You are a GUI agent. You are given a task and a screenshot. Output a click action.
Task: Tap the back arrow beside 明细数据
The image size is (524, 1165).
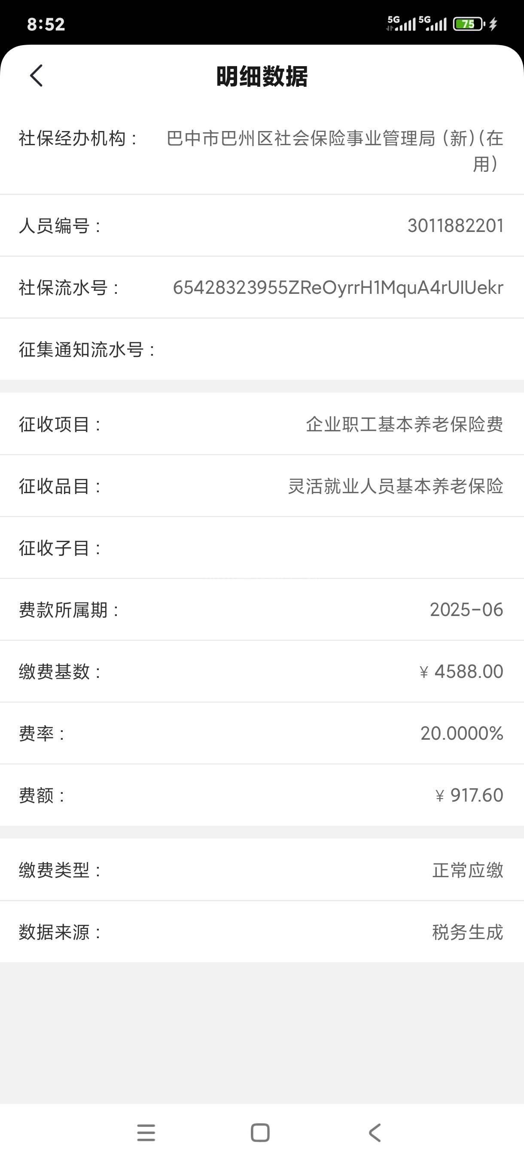(x=36, y=76)
